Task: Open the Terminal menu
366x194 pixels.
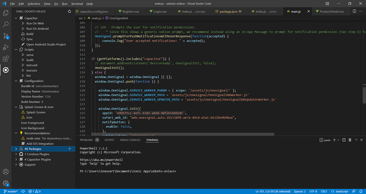Action: [77, 4]
